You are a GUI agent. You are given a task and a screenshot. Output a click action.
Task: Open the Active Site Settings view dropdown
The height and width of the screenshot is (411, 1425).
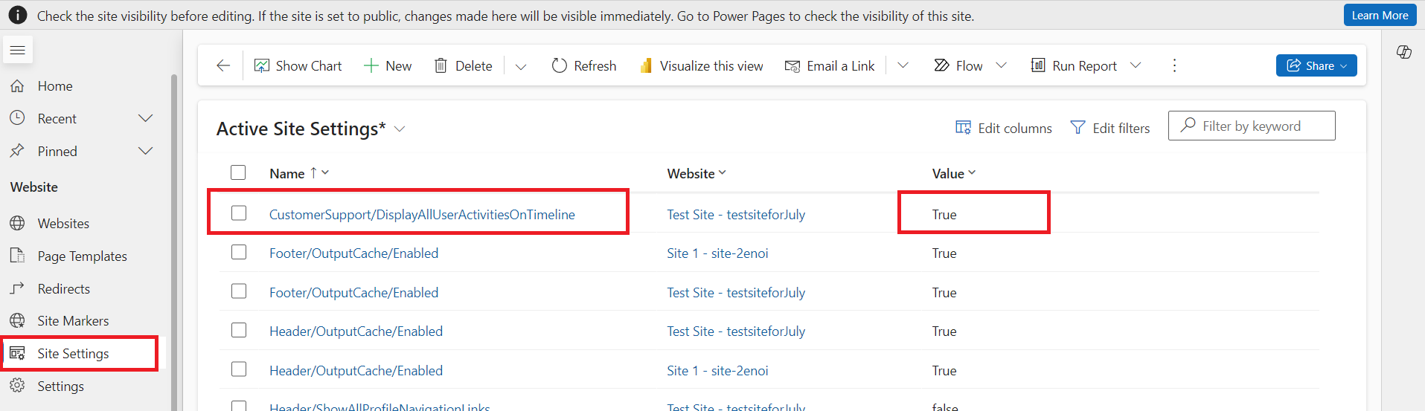point(400,129)
